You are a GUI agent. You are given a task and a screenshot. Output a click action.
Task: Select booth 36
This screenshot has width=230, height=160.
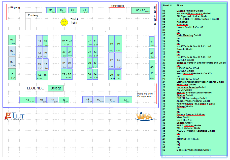(118, 44)
